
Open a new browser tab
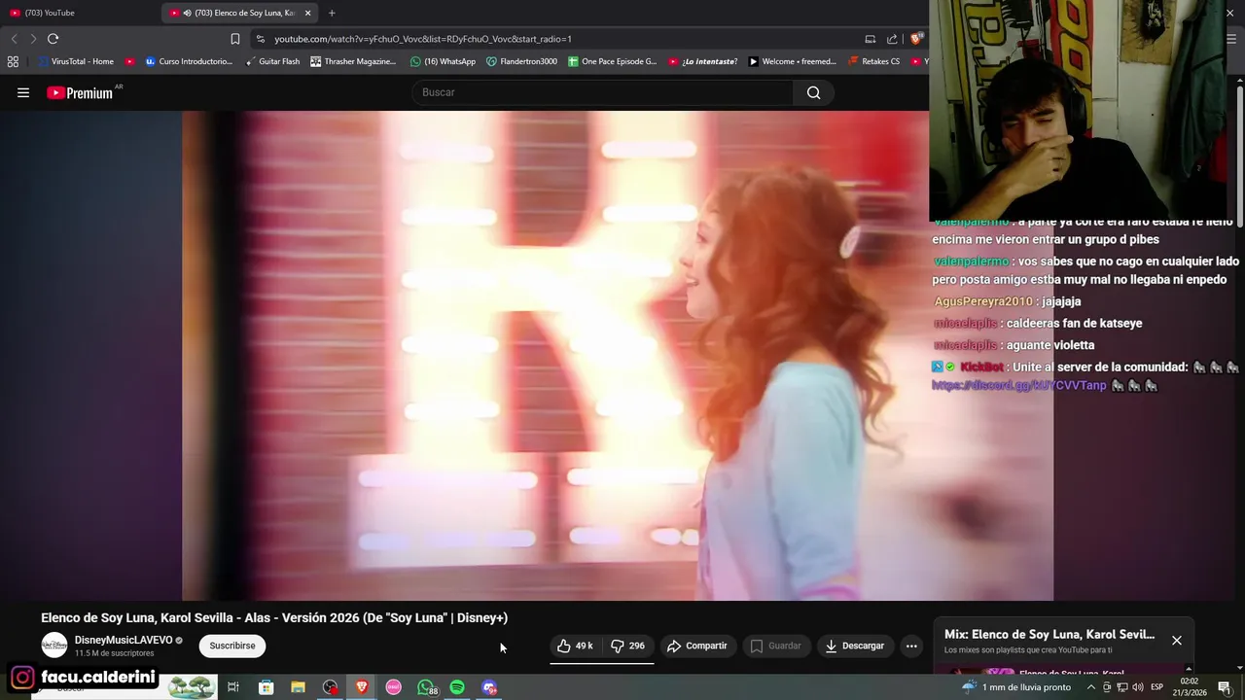coord(332,13)
